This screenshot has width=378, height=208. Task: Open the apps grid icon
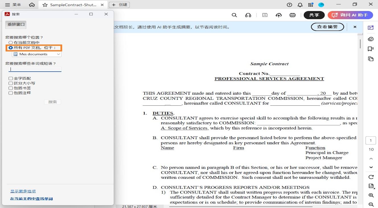[x=311, y=5]
